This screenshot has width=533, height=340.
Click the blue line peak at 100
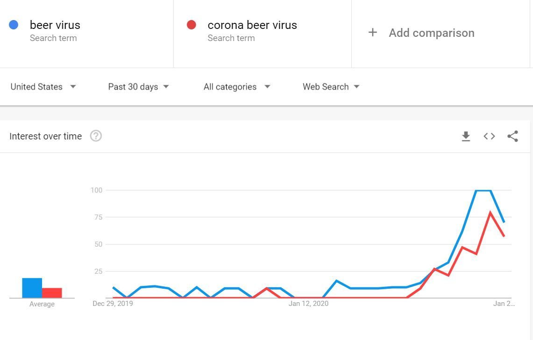point(483,190)
